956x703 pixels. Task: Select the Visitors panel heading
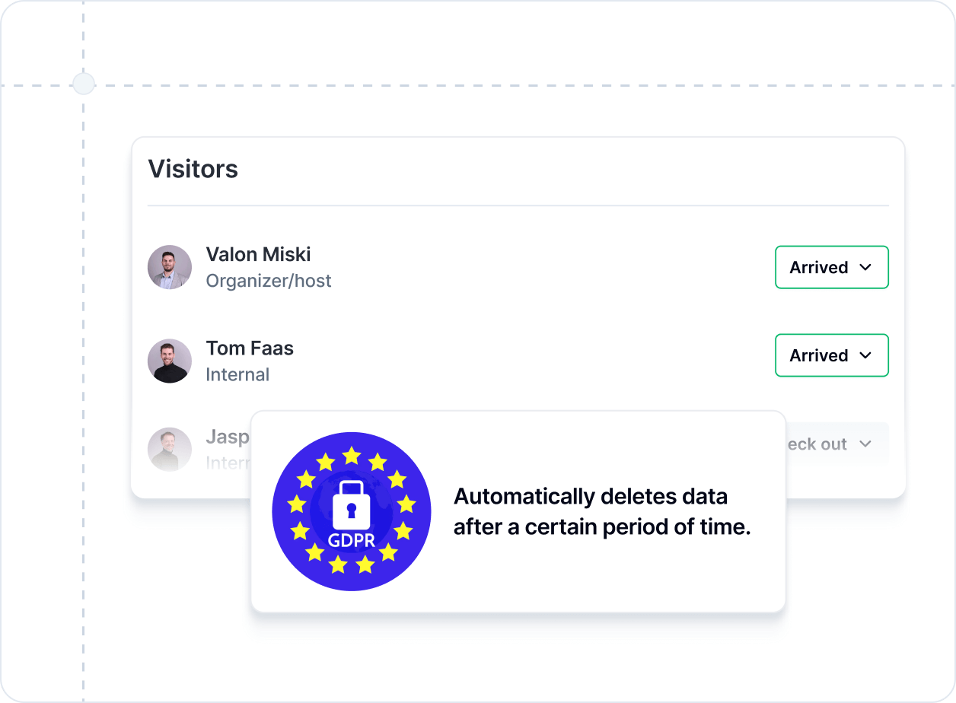(193, 169)
